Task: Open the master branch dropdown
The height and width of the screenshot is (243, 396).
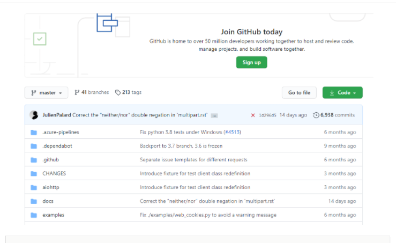Action: pos(47,93)
